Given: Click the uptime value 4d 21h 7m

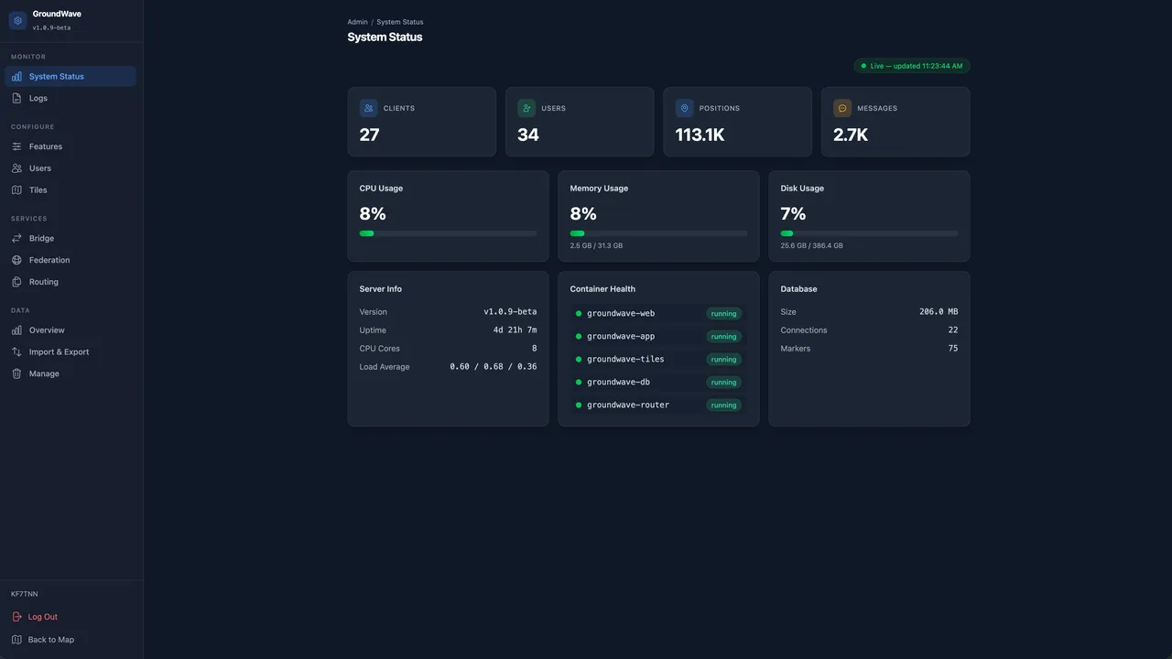Looking at the screenshot, I should [x=515, y=330].
